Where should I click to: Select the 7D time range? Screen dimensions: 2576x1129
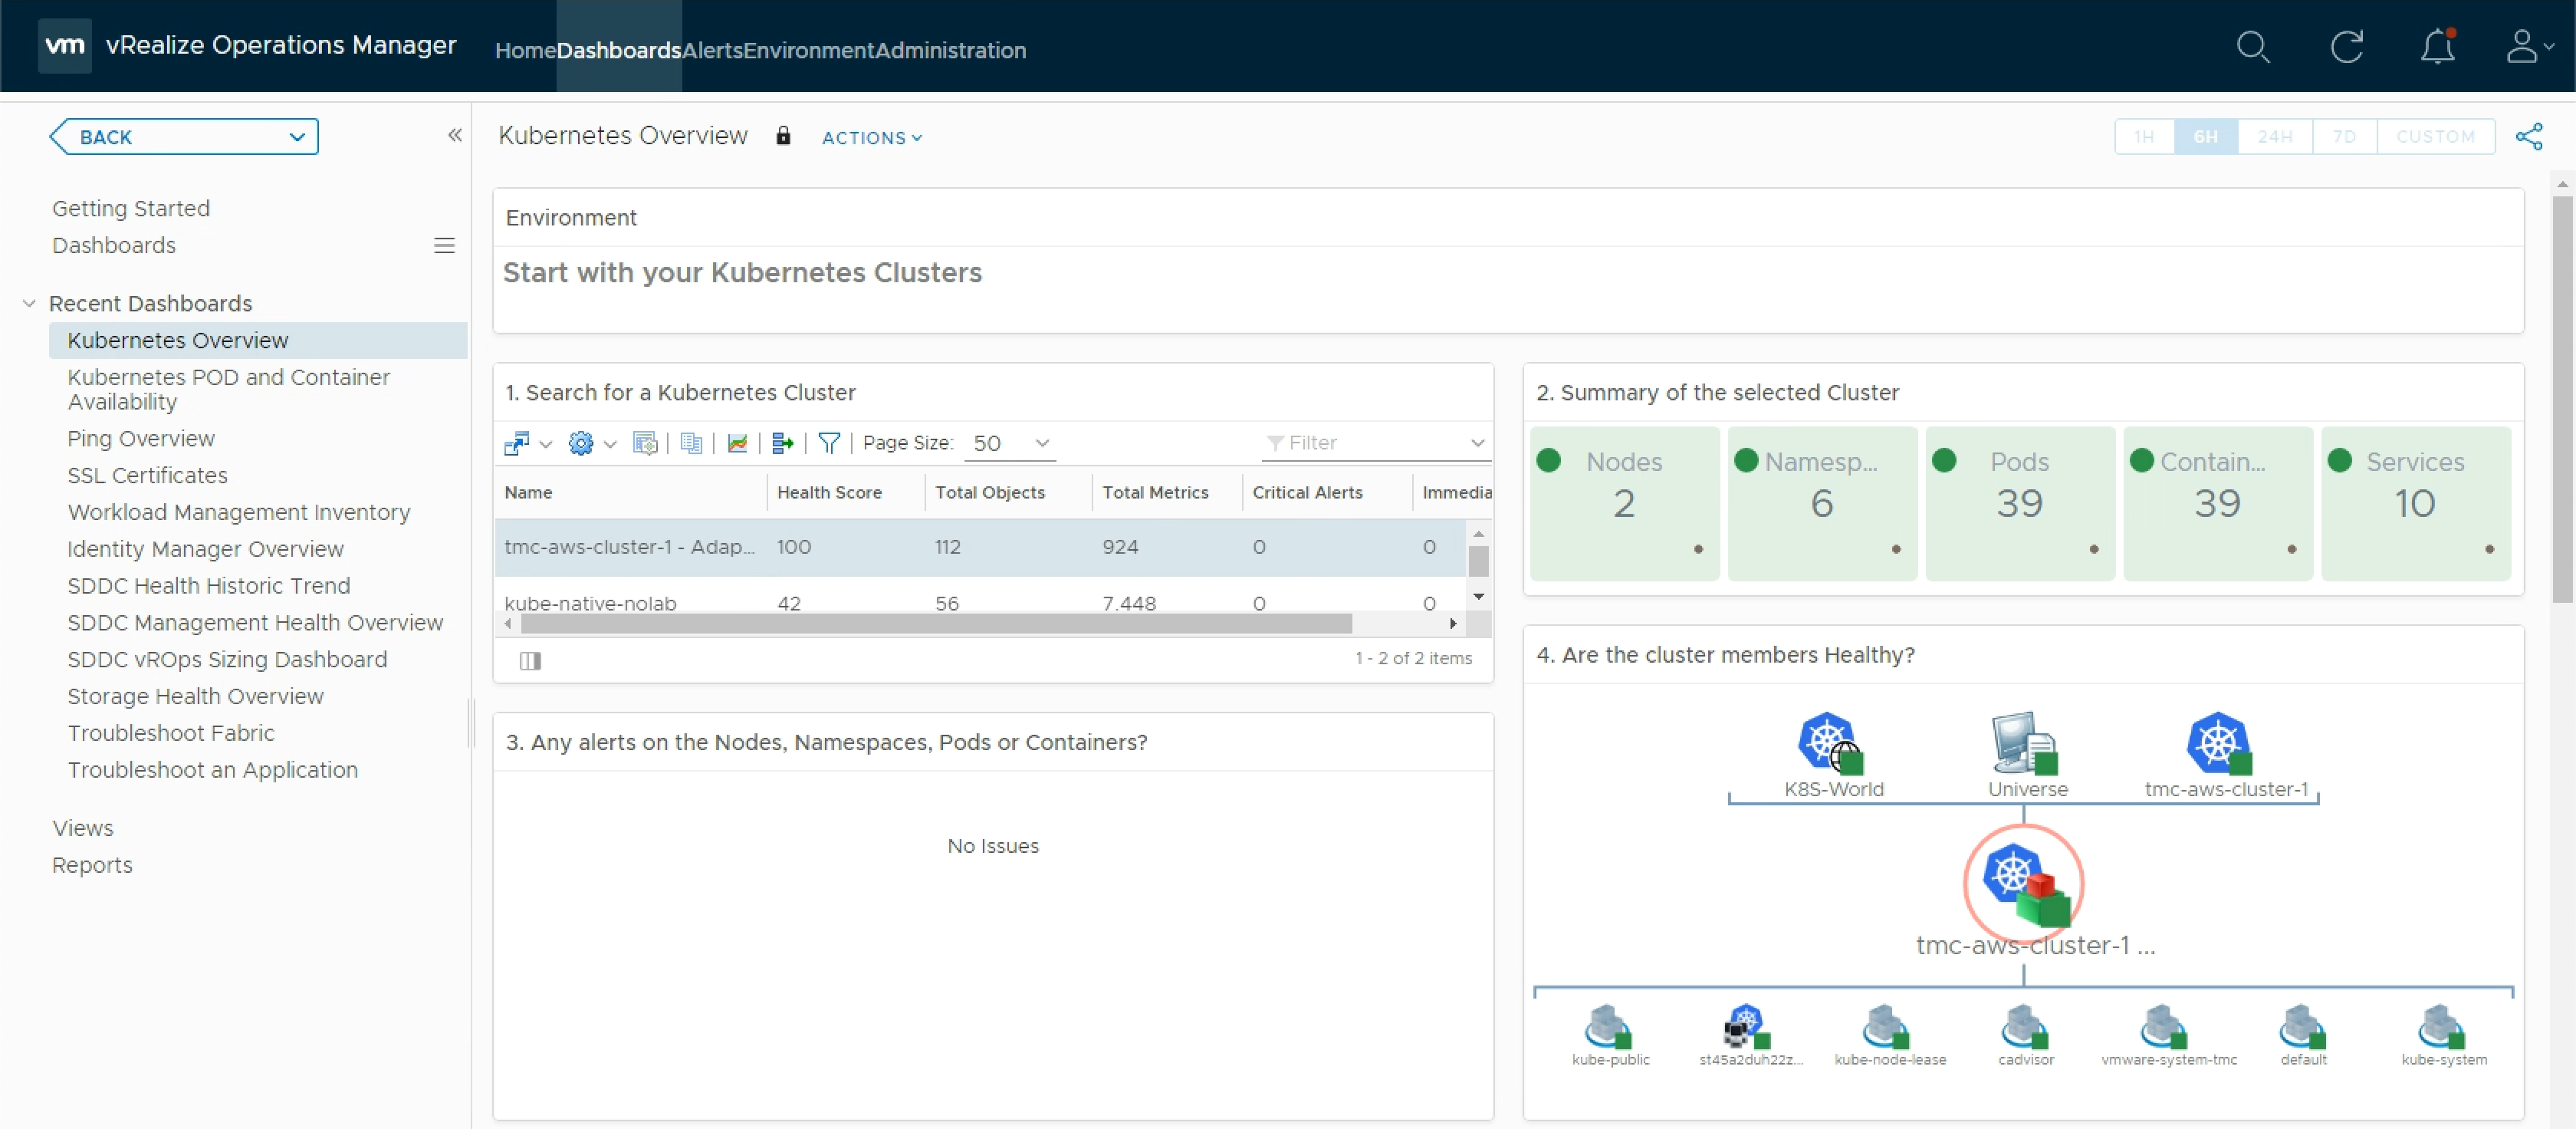coord(2344,137)
